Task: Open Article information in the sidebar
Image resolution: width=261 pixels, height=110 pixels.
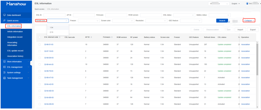Action: click(15, 31)
